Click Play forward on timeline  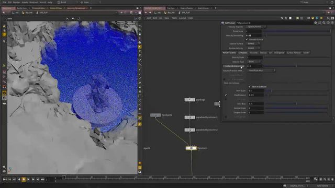coord(28,180)
